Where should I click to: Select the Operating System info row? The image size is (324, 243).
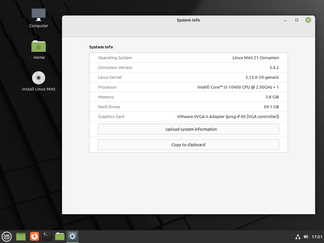(188, 58)
